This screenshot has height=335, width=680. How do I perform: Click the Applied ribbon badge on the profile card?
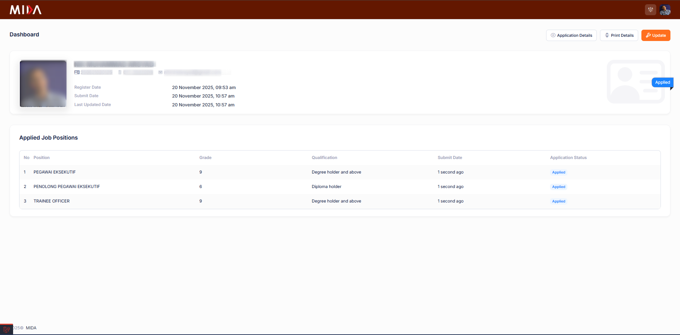tap(662, 82)
